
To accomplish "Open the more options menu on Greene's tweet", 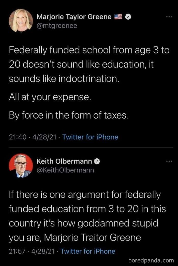I will coord(169,16).
